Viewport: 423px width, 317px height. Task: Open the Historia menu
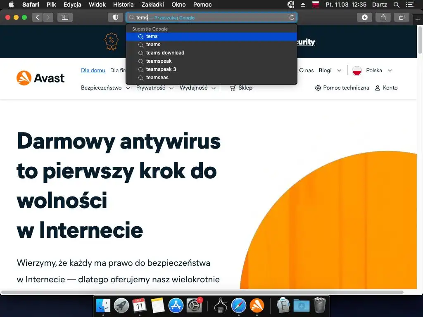123,4
